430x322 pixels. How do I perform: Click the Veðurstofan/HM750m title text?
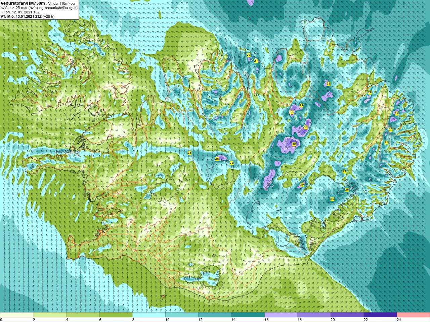23,3
